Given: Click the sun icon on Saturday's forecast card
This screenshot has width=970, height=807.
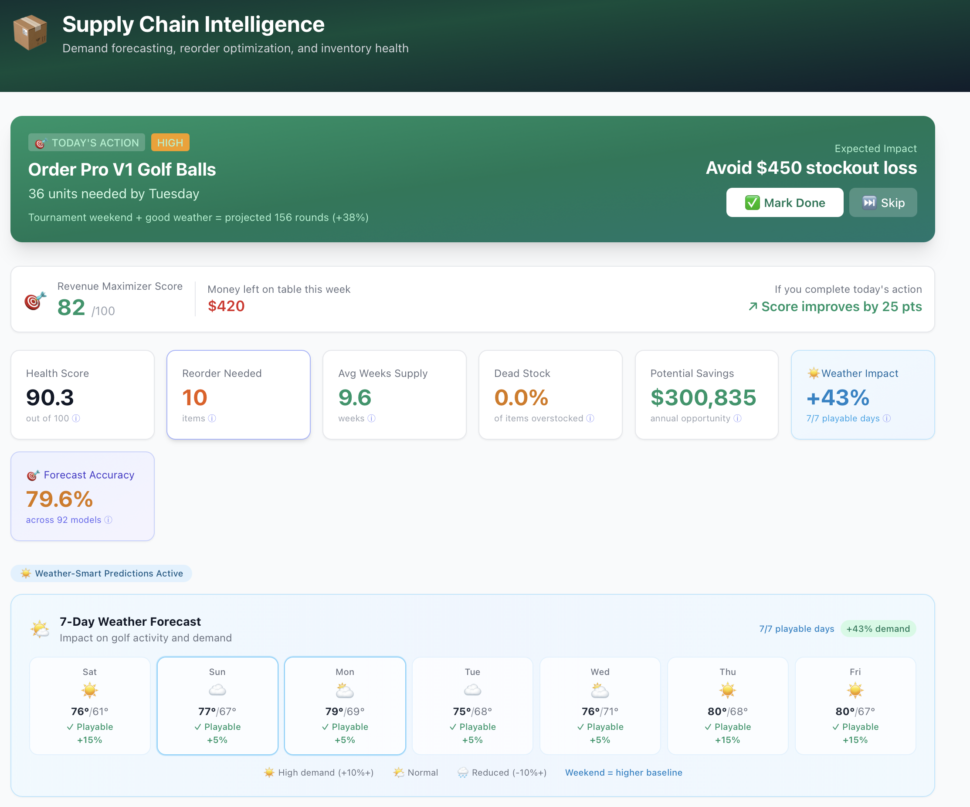Looking at the screenshot, I should pos(90,690).
